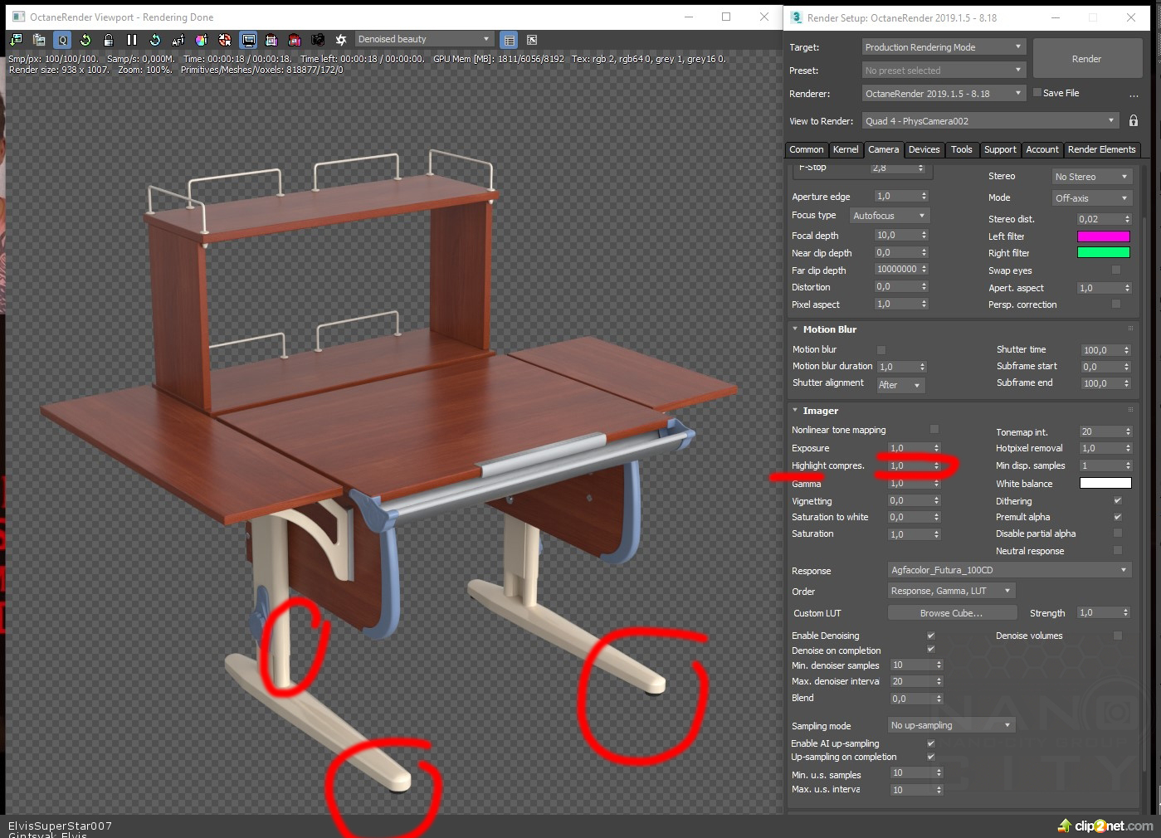Viewport: 1161px width, 838px height.
Task: Click the lock icon beside View to Render
Action: click(1134, 120)
